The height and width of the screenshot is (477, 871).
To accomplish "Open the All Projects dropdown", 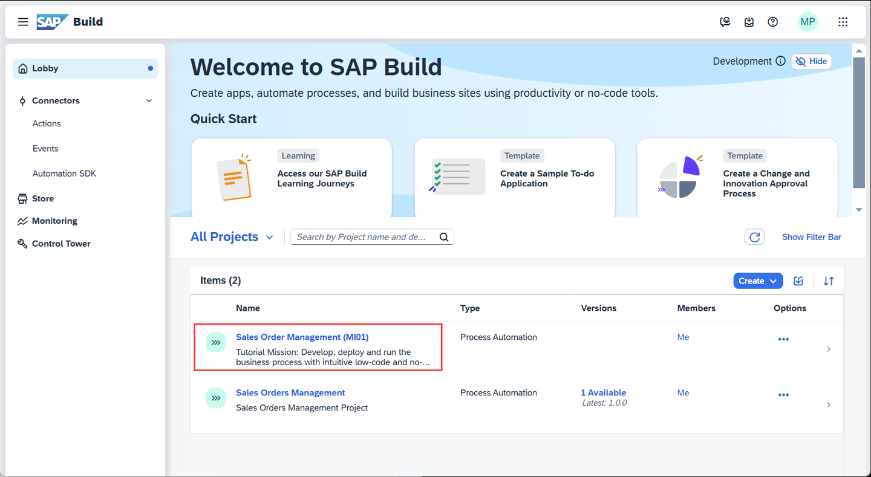I will [x=232, y=237].
